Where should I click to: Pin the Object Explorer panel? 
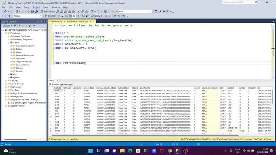click(x=41, y=22)
